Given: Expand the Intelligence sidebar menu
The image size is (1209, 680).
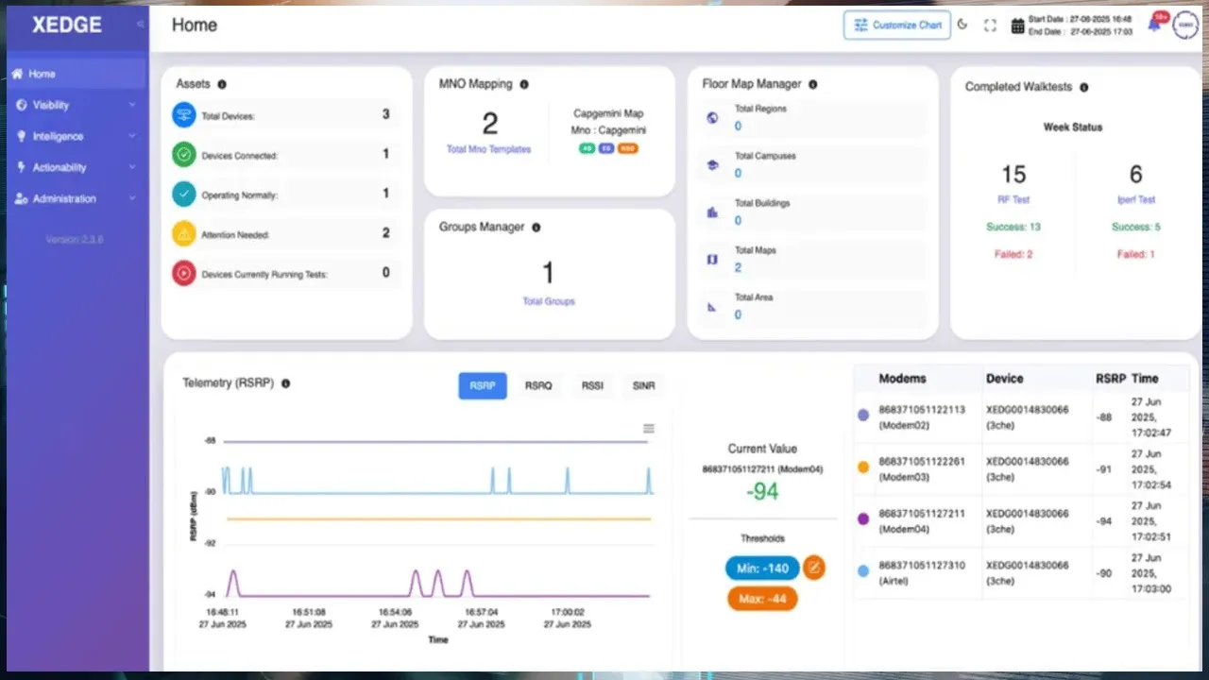Looking at the screenshot, I should (x=76, y=136).
